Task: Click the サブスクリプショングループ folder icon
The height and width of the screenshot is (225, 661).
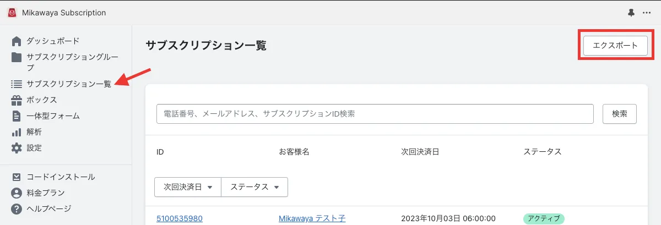Action: [x=17, y=57]
